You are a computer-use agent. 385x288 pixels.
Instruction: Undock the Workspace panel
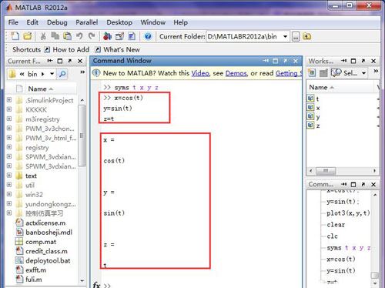tap(363, 61)
